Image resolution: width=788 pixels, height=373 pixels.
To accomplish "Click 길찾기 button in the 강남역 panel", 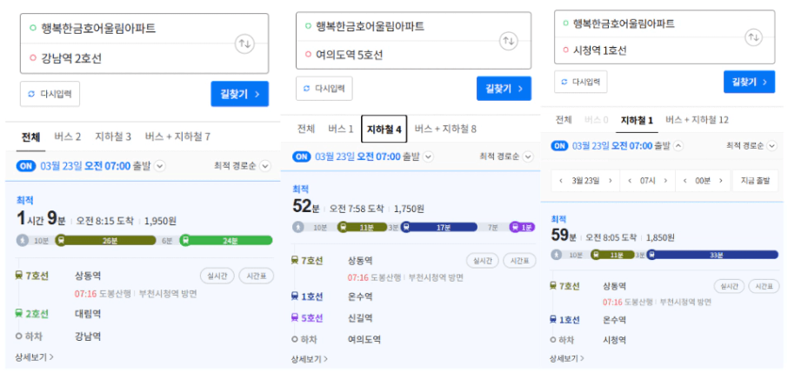I will (x=240, y=94).
